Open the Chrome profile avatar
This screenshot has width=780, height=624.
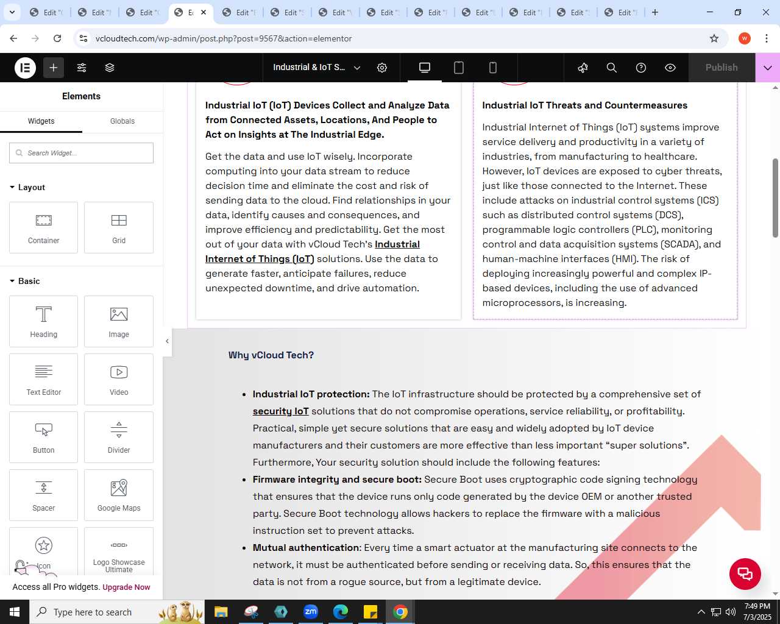(745, 38)
